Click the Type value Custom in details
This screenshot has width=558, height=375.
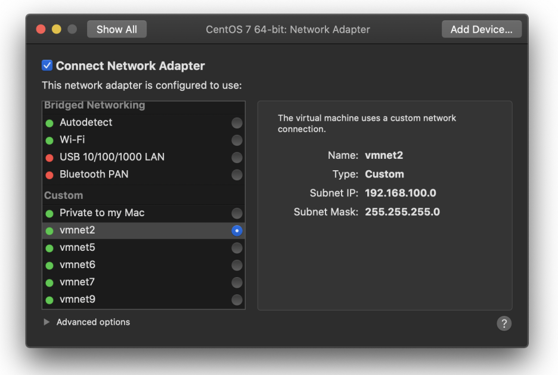pyautogui.click(x=385, y=174)
